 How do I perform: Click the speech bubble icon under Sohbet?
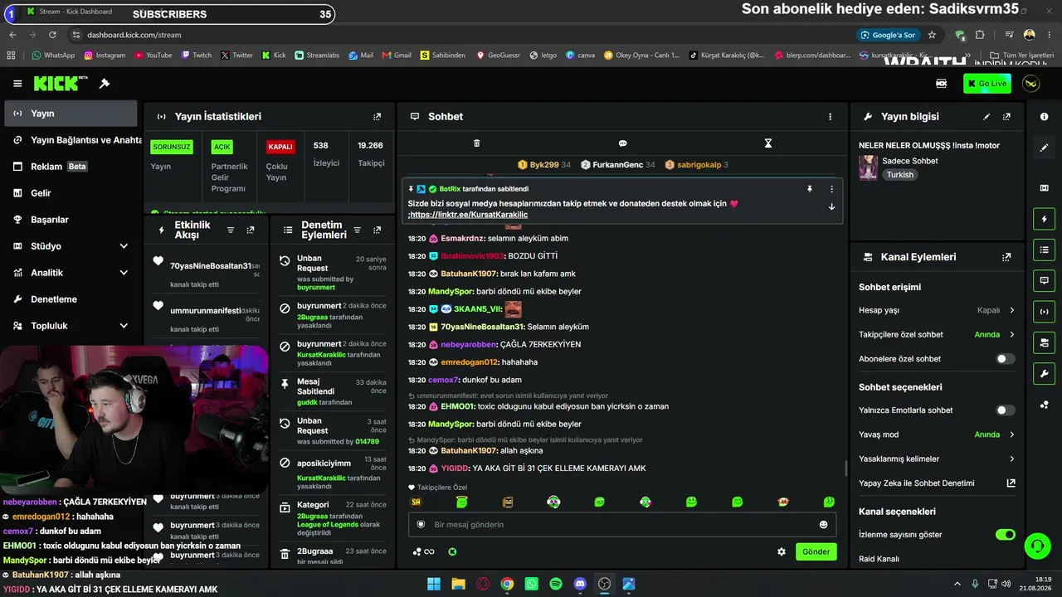622,143
